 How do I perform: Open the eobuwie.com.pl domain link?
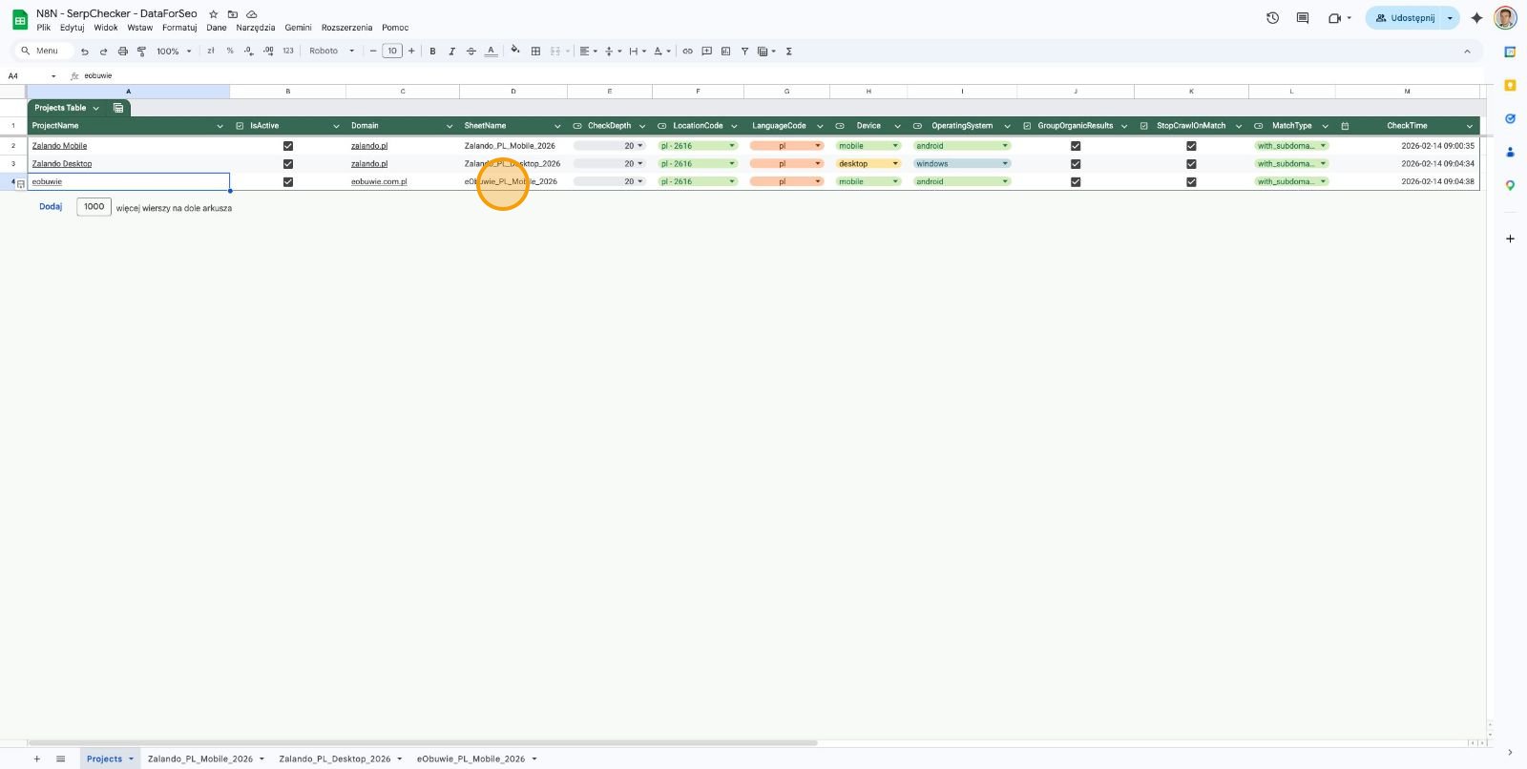click(379, 182)
